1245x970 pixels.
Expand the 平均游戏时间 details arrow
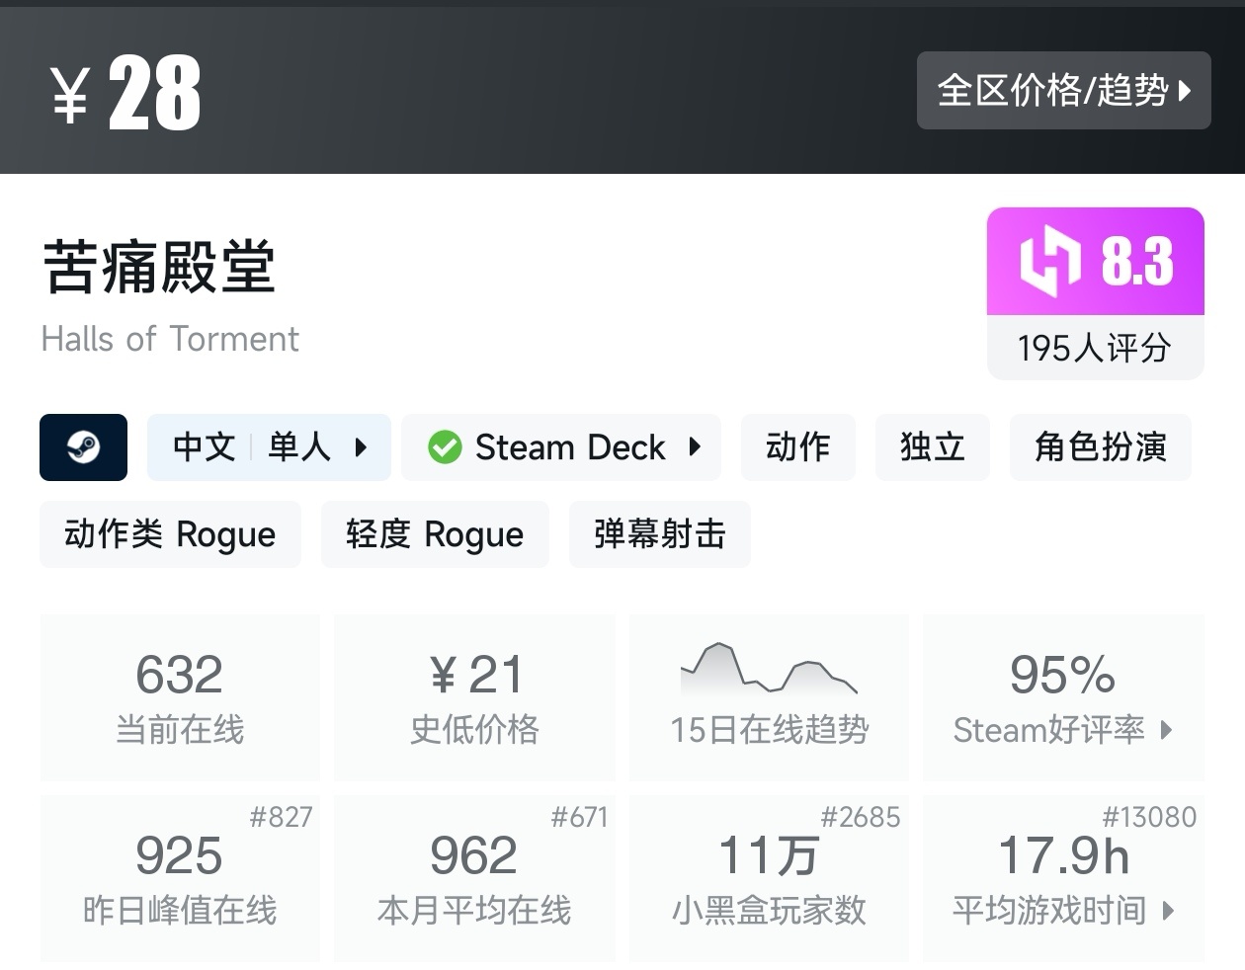pos(1168,910)
